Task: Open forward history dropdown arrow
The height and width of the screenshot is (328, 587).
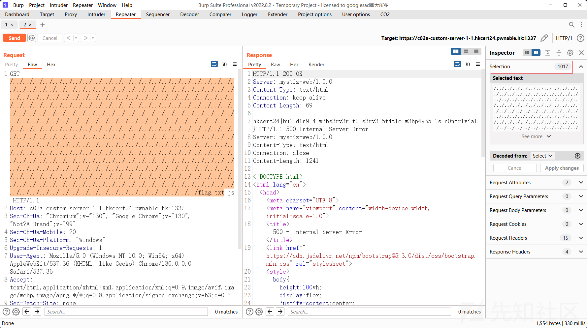Action: (x=93, y=38)
